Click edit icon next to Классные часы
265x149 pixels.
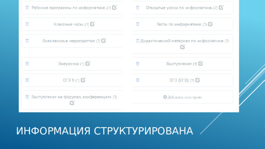pos(92,24)
